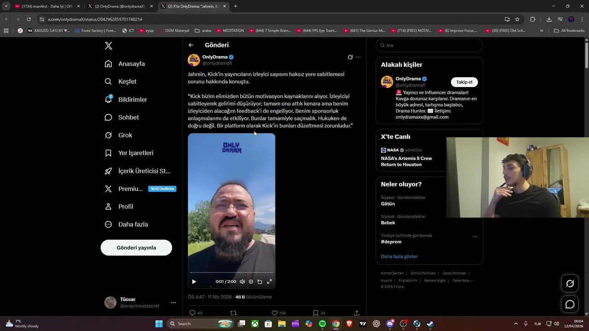The height and width of the screenshot is (331, 589).
Task: Open Grok from the sidebar
Action: coord(118,135)
